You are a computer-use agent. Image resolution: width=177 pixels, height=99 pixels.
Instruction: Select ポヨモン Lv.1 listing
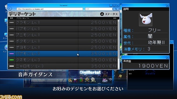click(x=63, y=47)
